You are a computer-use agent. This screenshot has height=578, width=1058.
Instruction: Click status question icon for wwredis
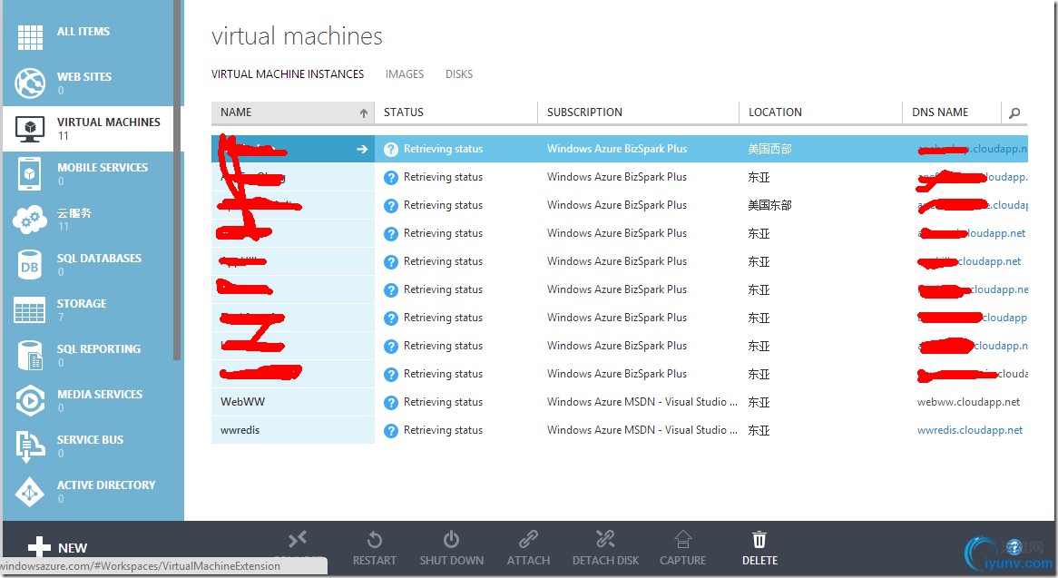[x=391, y=431]
